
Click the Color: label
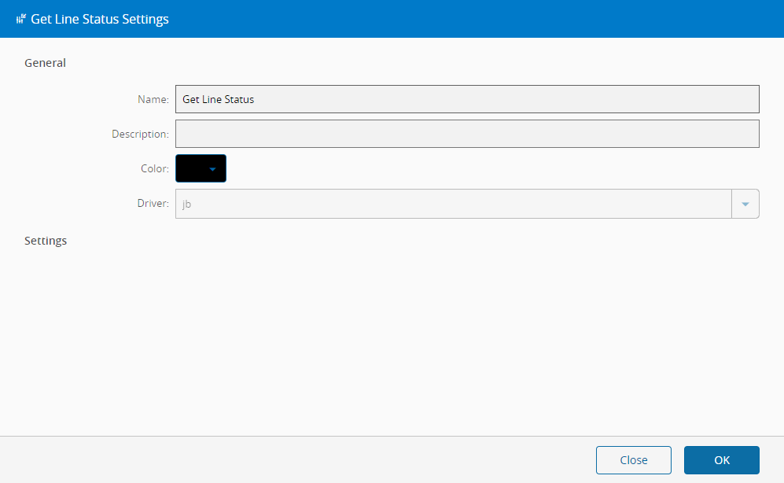pyautogui.click(x=153, y=169)
